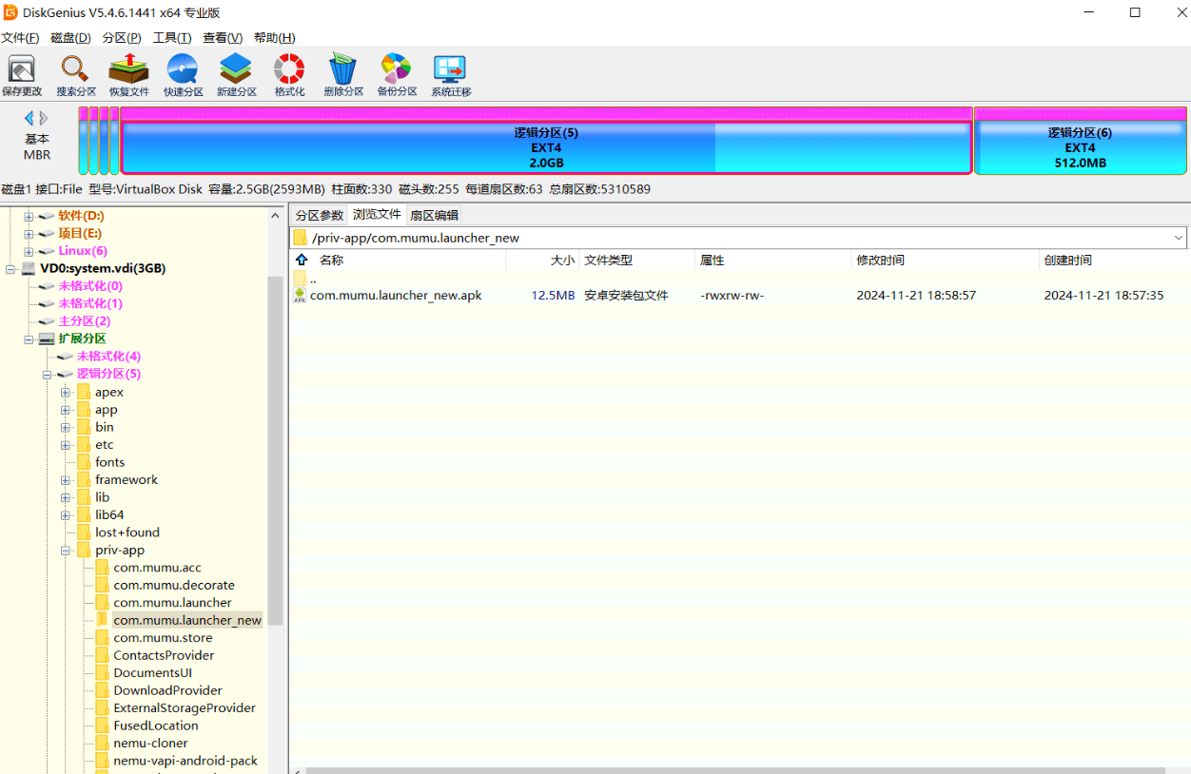The width and height of the screenshot is (1191, 774).
Task: Switch to the Browse Files (浏览文件) tab
Action: click(x=377, y=215)
